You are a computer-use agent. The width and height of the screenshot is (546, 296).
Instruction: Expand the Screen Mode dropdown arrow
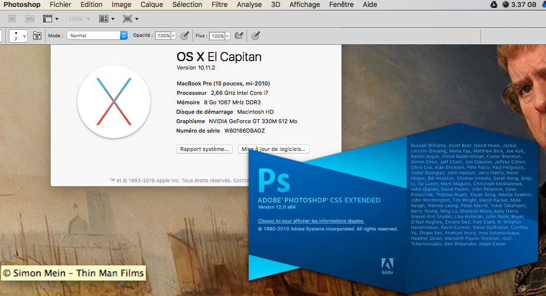(x=137, y=19)
